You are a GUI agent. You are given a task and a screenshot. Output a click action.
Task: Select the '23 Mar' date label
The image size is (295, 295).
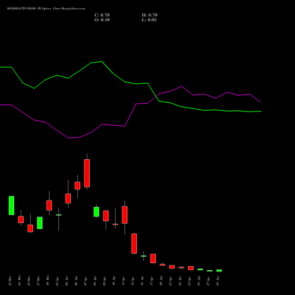(10, 281)
